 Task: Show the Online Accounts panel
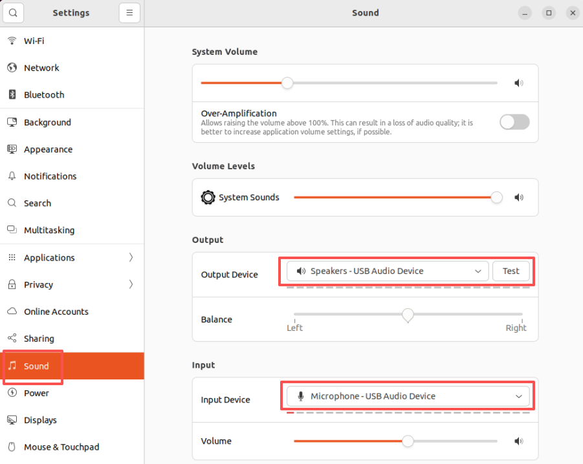pos(72,311)
